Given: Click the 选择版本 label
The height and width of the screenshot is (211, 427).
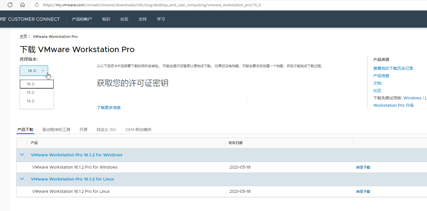Looking at the screenshot, I should [x=29, y=59].
